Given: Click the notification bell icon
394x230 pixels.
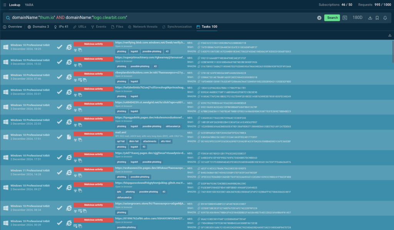Looking at the screenshot, I should pos(385,18).
